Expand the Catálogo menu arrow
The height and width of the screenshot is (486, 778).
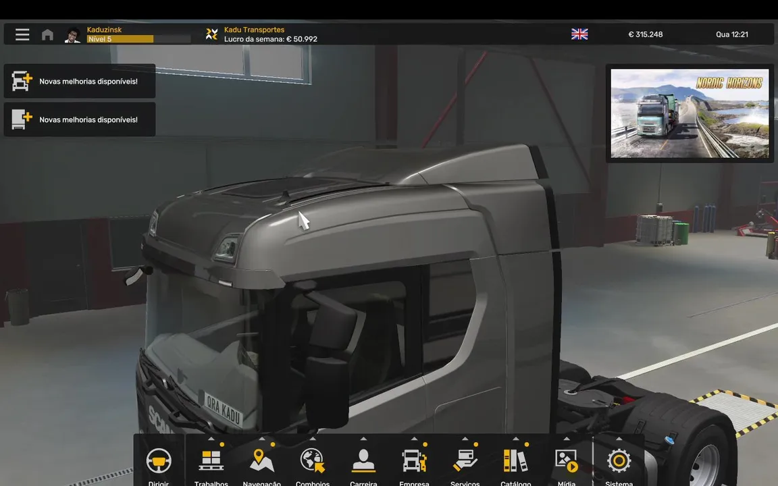515,439
